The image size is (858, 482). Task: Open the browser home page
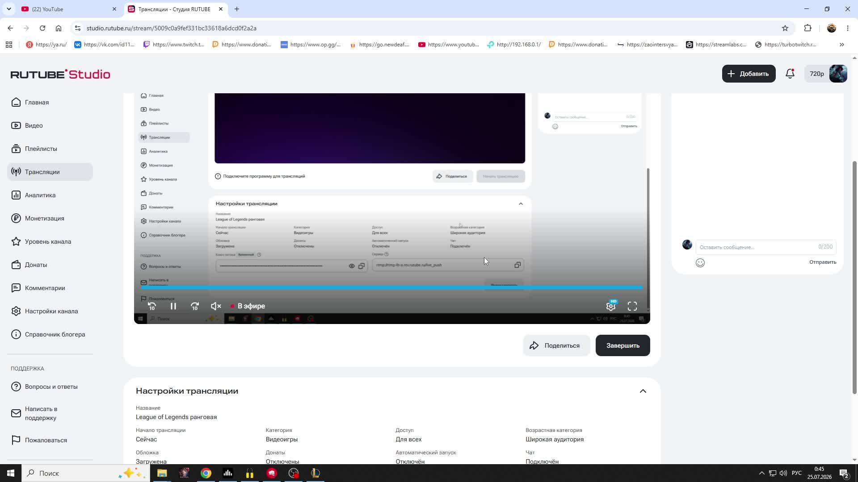coord(59,28)
